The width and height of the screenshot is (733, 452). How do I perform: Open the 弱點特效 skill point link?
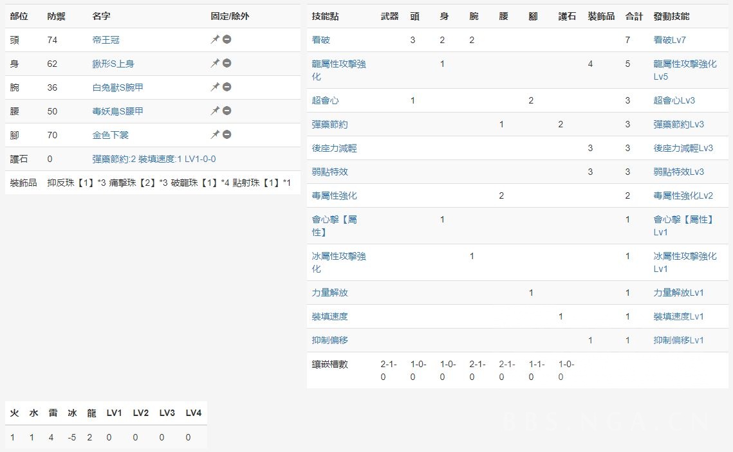pyautogui.click(x=329, y=172)
